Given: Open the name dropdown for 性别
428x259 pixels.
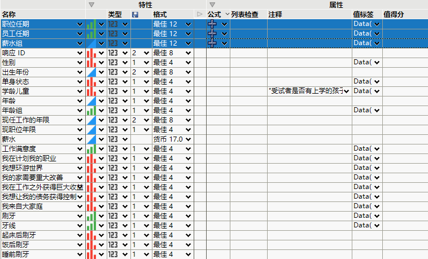Looking at the screenshot, I should click(x=80, y=63).
